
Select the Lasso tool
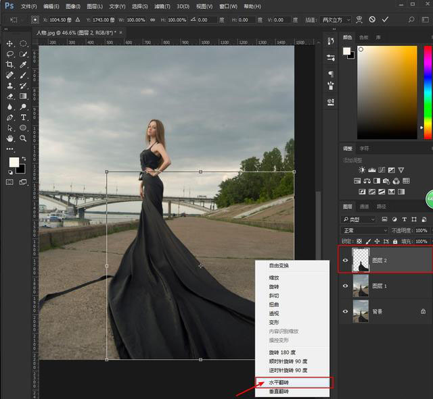click(10, 54)
